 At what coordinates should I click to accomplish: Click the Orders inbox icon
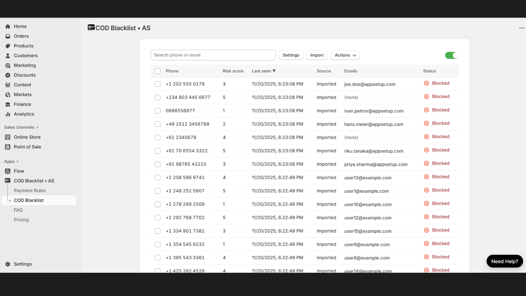tap(8, 36)
